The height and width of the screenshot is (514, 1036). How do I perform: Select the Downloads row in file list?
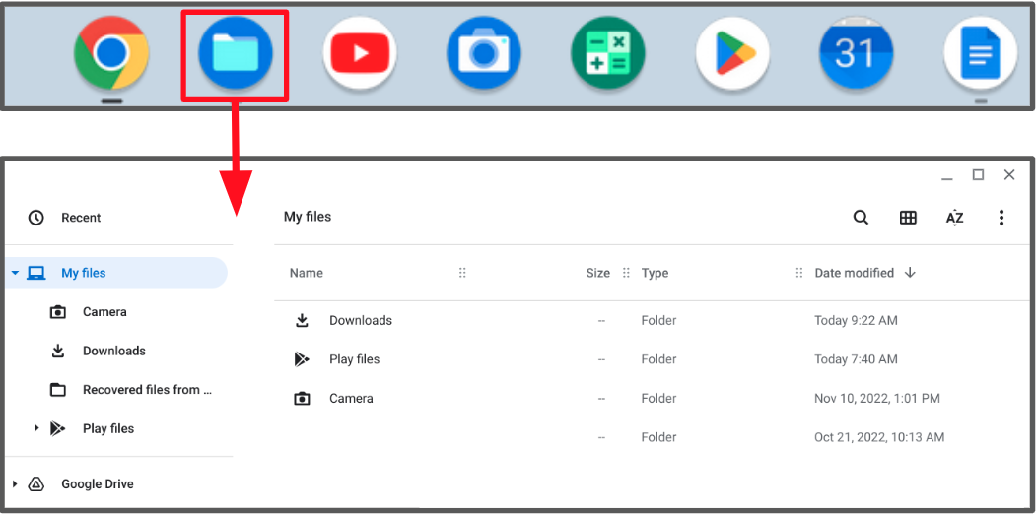[x=361, y=320]
